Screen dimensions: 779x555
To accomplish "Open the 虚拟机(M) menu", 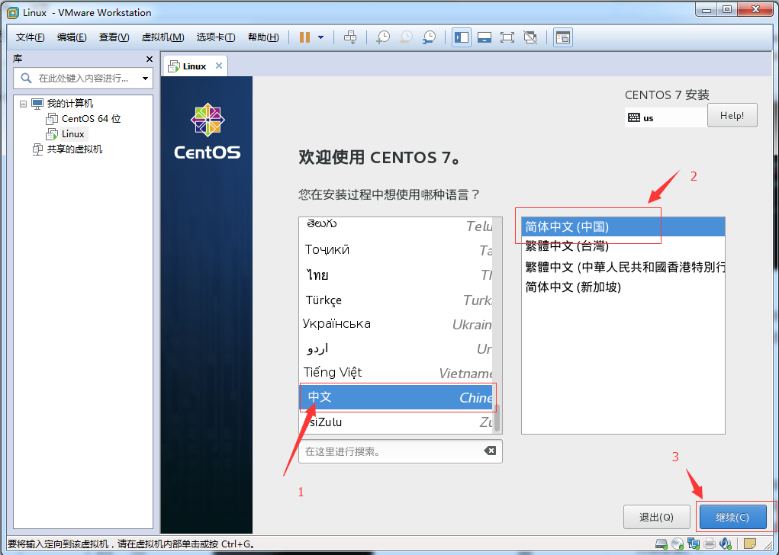I will (163, 37).
